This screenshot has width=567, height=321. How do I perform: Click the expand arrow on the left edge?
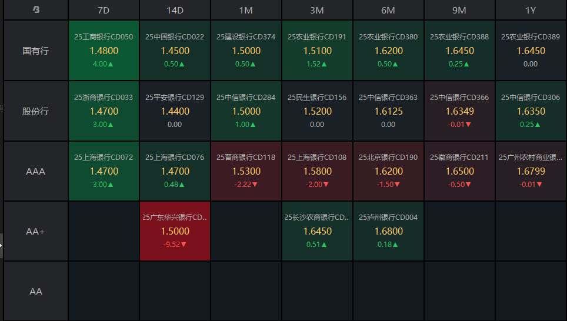tap(1, 246)
